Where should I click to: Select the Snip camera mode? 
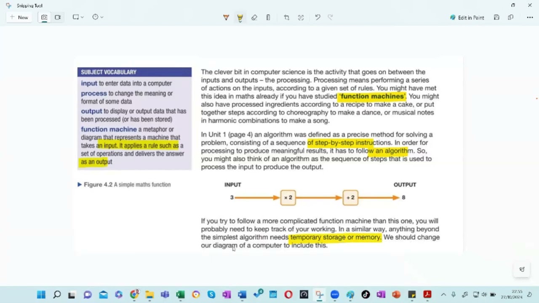pyautogui.click(x=44, y=17)
